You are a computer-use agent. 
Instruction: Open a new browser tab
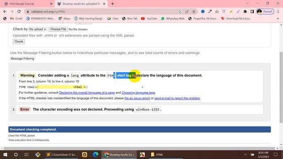coord(112,4)
